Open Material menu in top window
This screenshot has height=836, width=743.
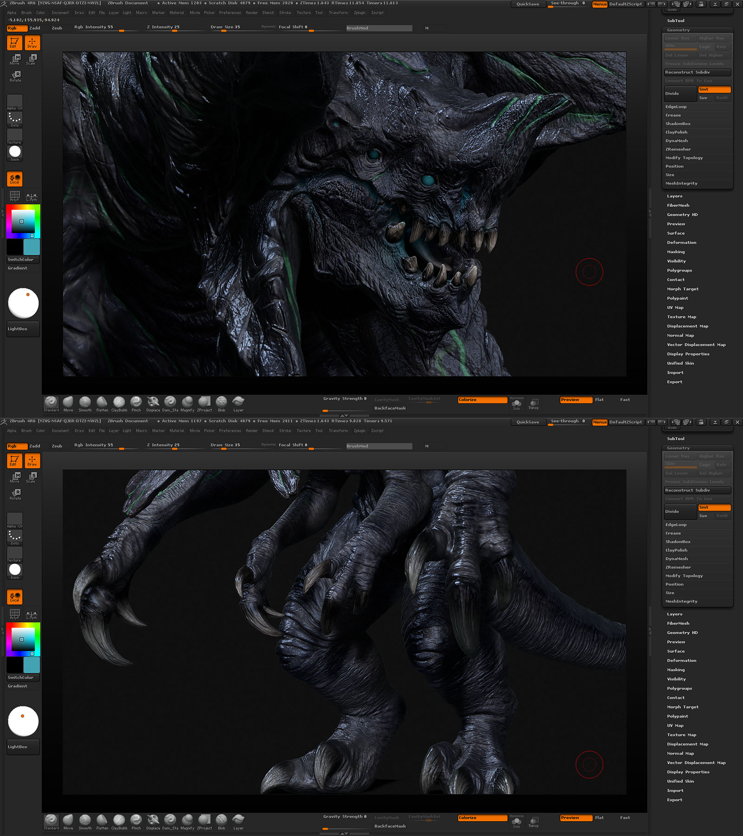click(176, 13)
